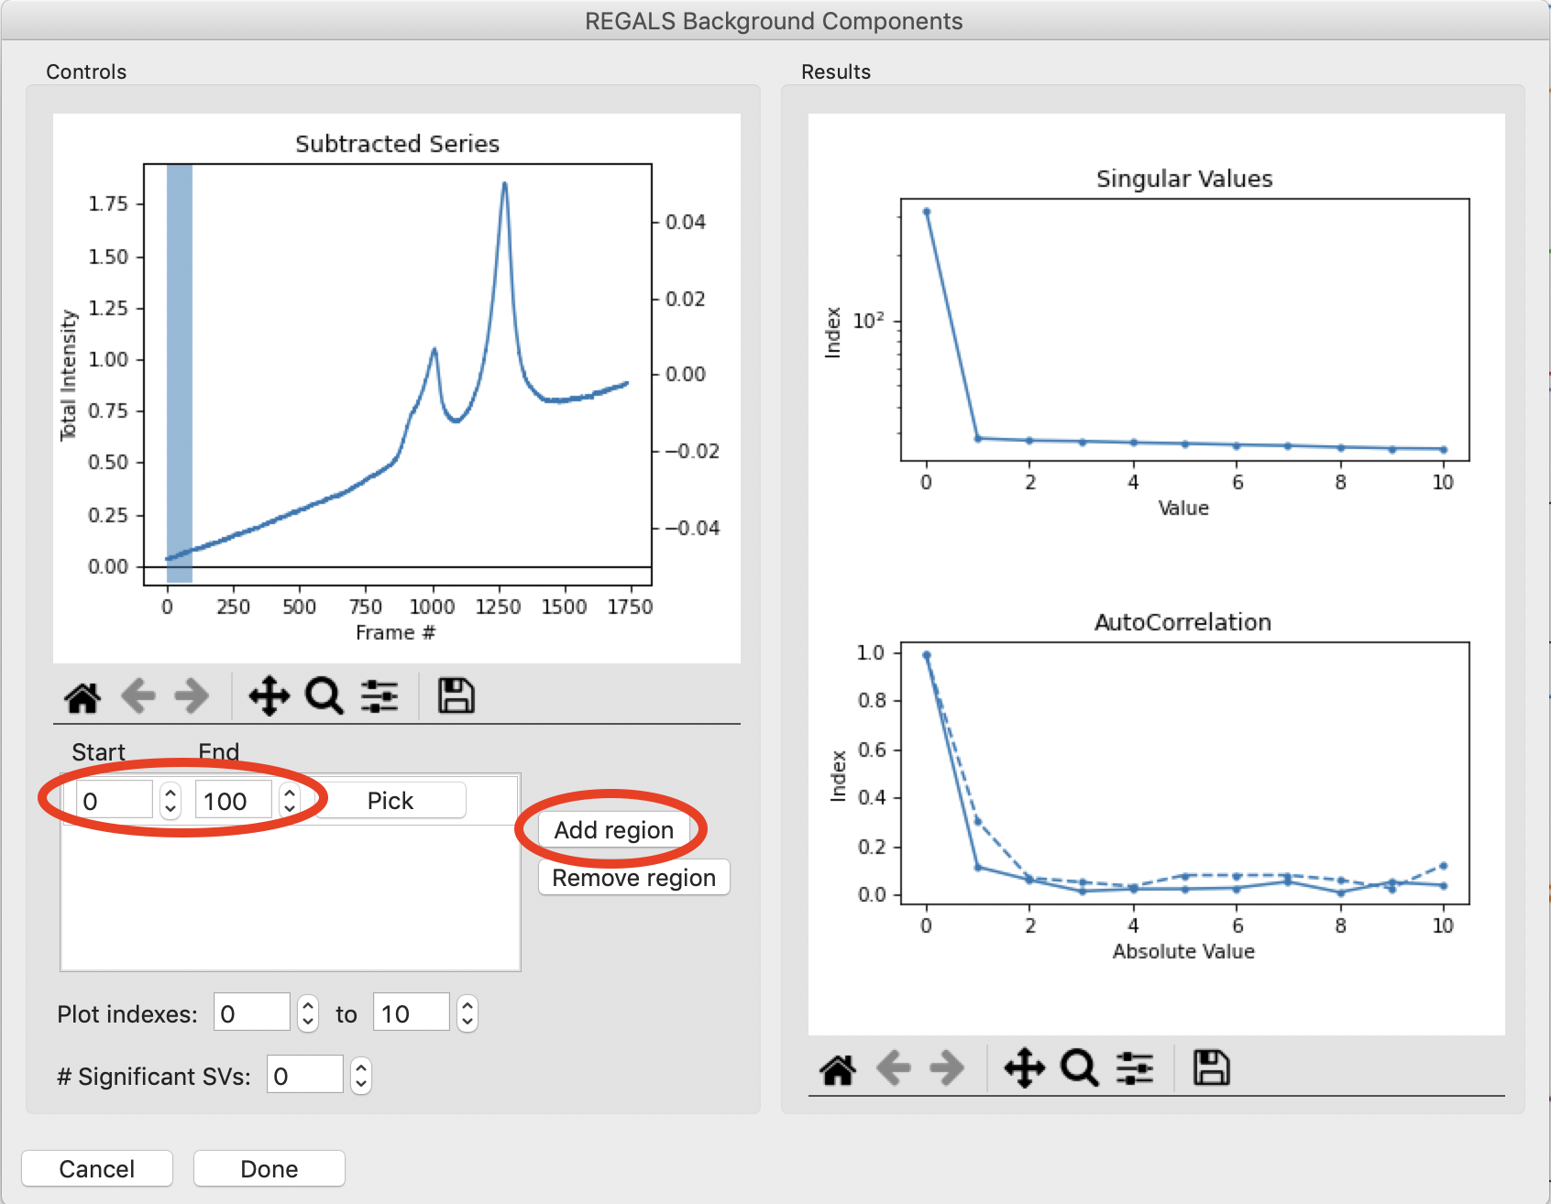Activate the zoom magnifier below the Subtracted Series plot
This screenshot has width=1551, height=1204.
tap(324, 696)
